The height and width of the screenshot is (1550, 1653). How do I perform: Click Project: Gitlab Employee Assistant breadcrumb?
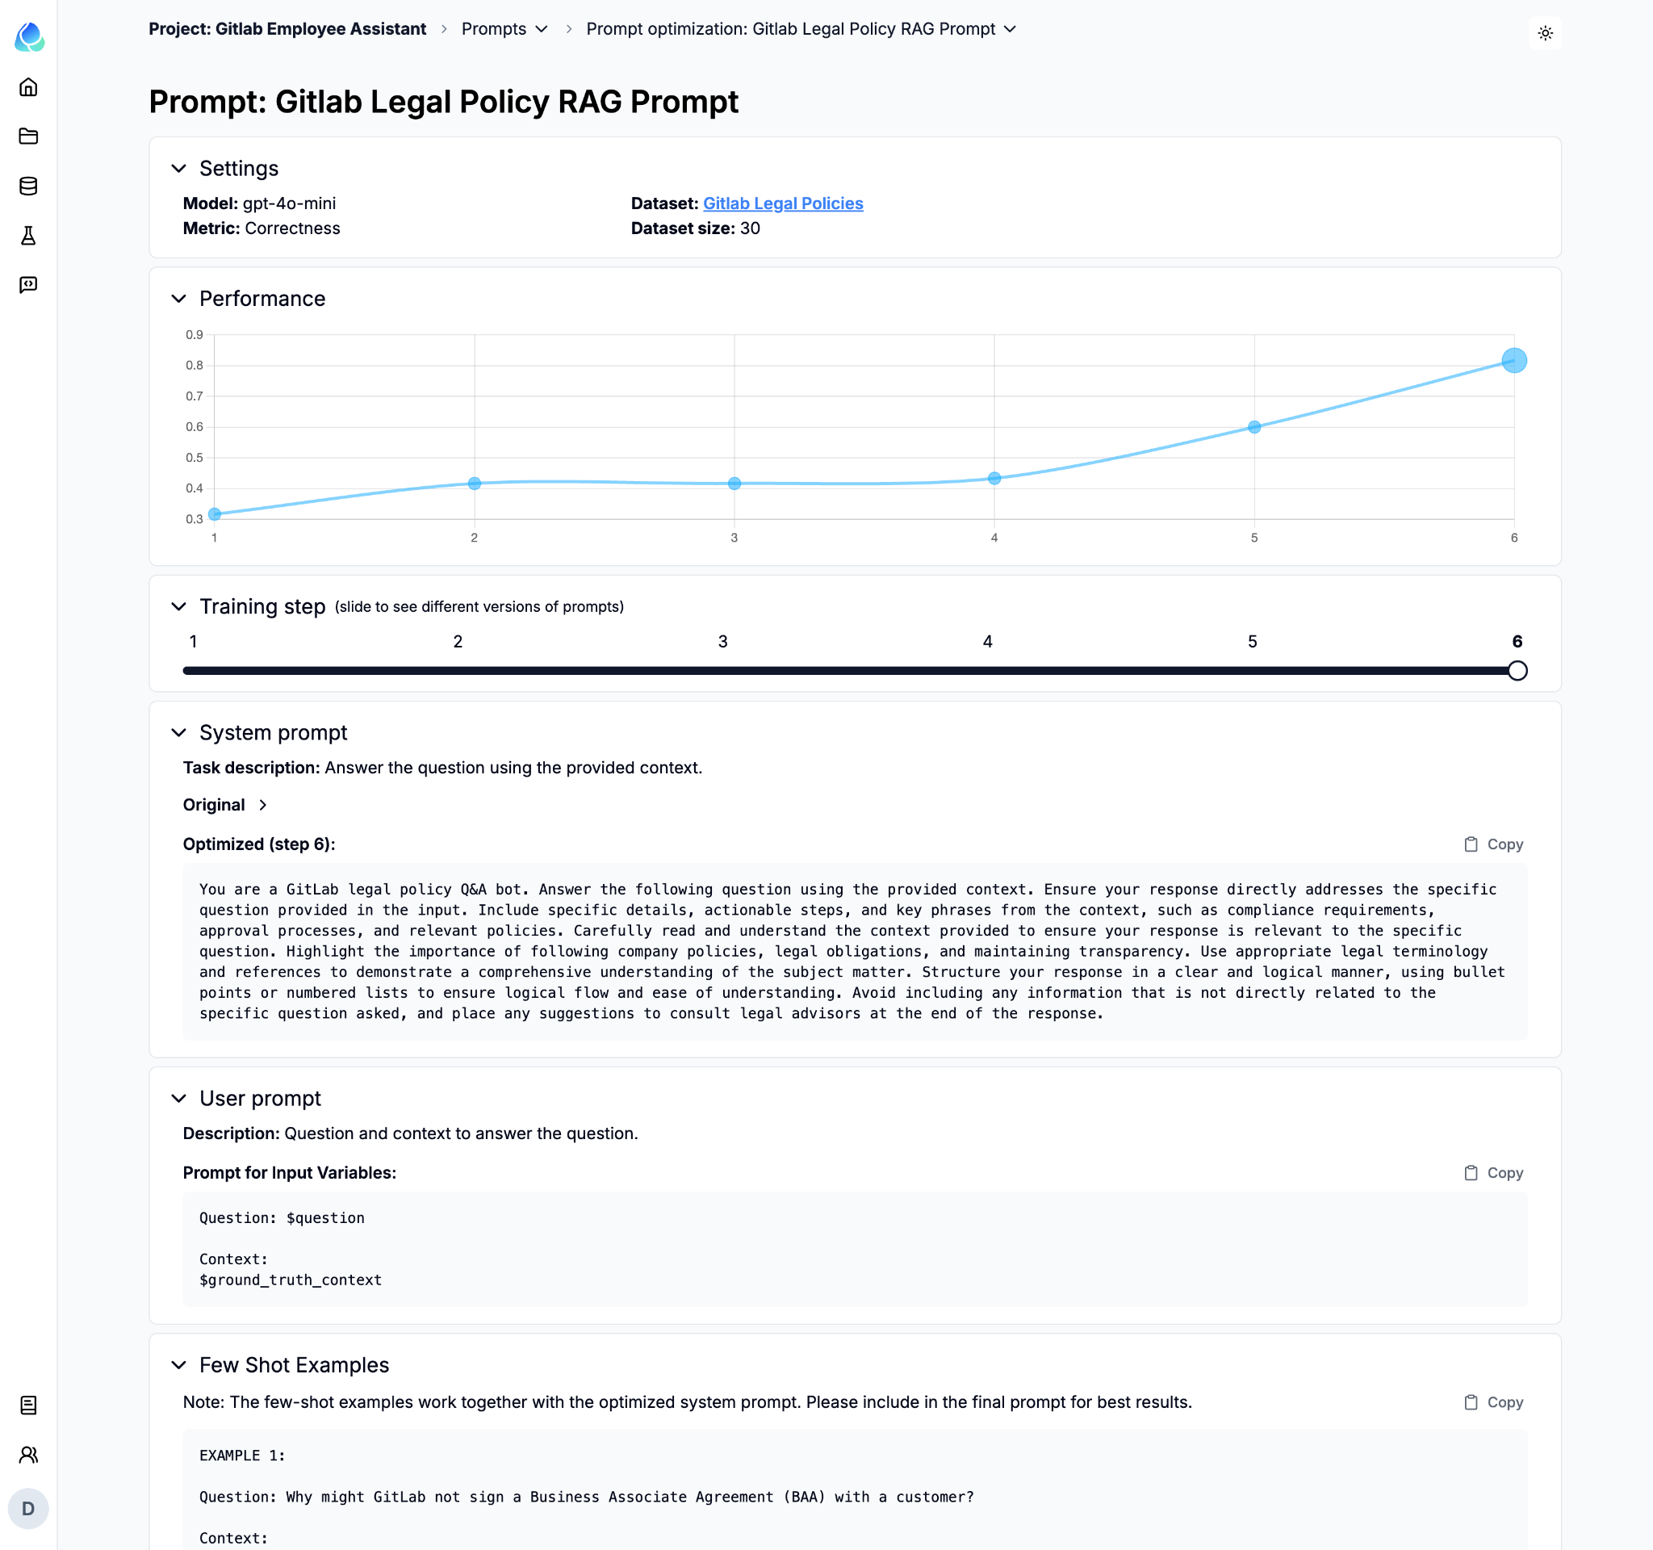[287, 29]
